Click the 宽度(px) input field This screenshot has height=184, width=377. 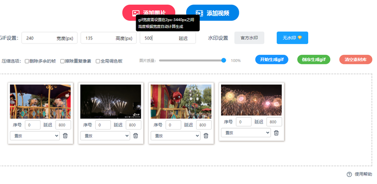click(49, 38)
